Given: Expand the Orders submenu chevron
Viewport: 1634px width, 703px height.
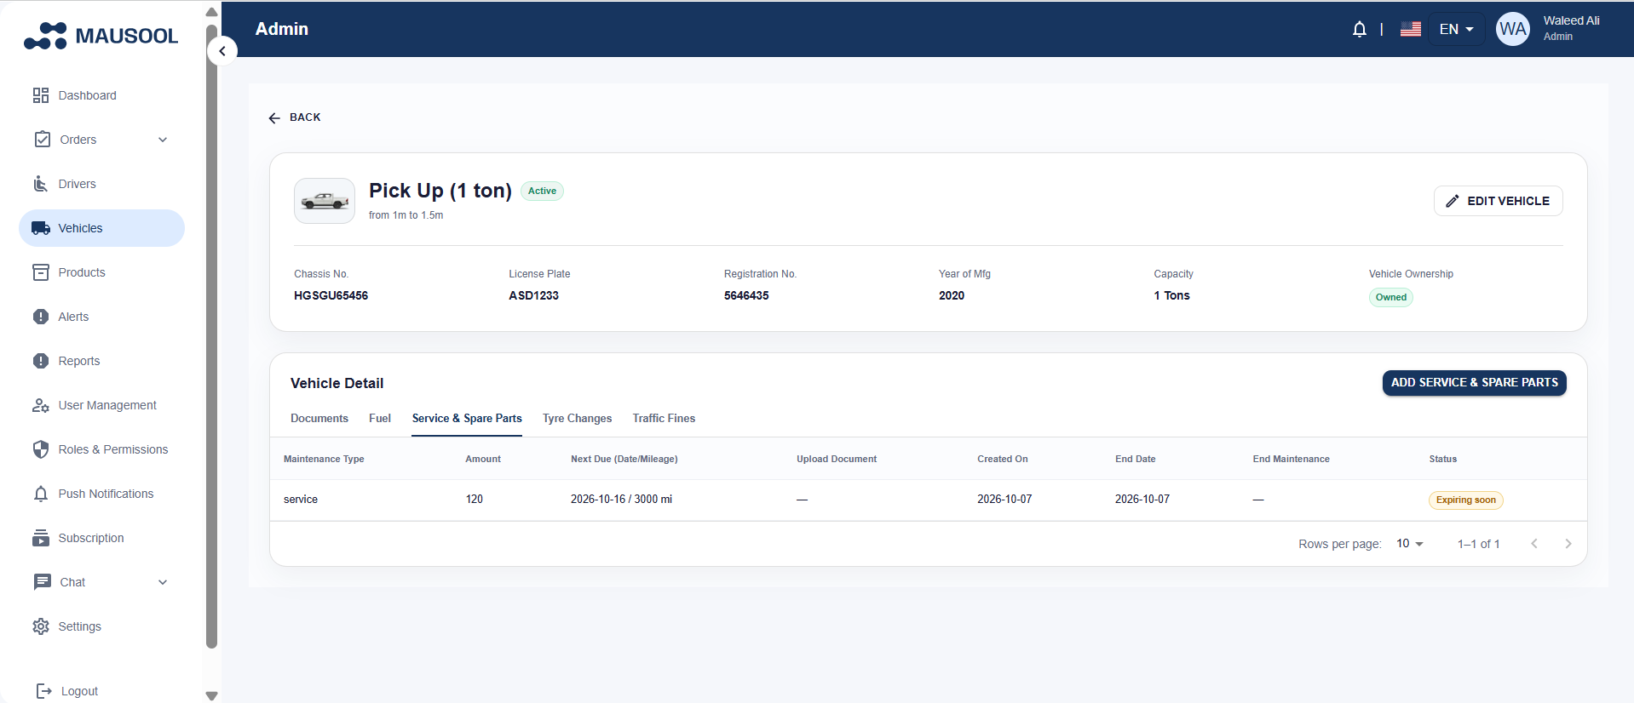Looking at the screenshot, I should pyautogui.click(x=163, y=140).
